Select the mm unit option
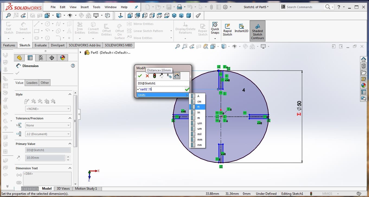 pos(197,139)
